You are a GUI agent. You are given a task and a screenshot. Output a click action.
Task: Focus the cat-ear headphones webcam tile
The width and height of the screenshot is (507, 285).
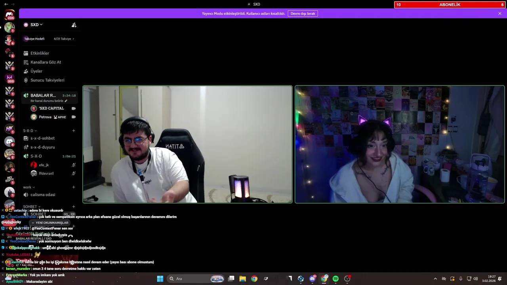click(400, 144)
